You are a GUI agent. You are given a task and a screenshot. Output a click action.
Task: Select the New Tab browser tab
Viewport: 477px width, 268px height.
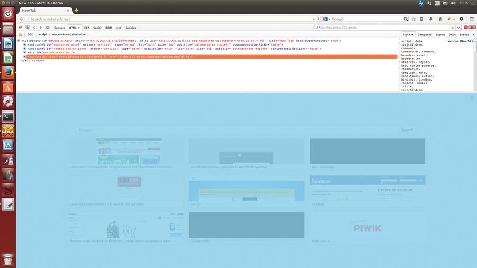click(46, 11)
